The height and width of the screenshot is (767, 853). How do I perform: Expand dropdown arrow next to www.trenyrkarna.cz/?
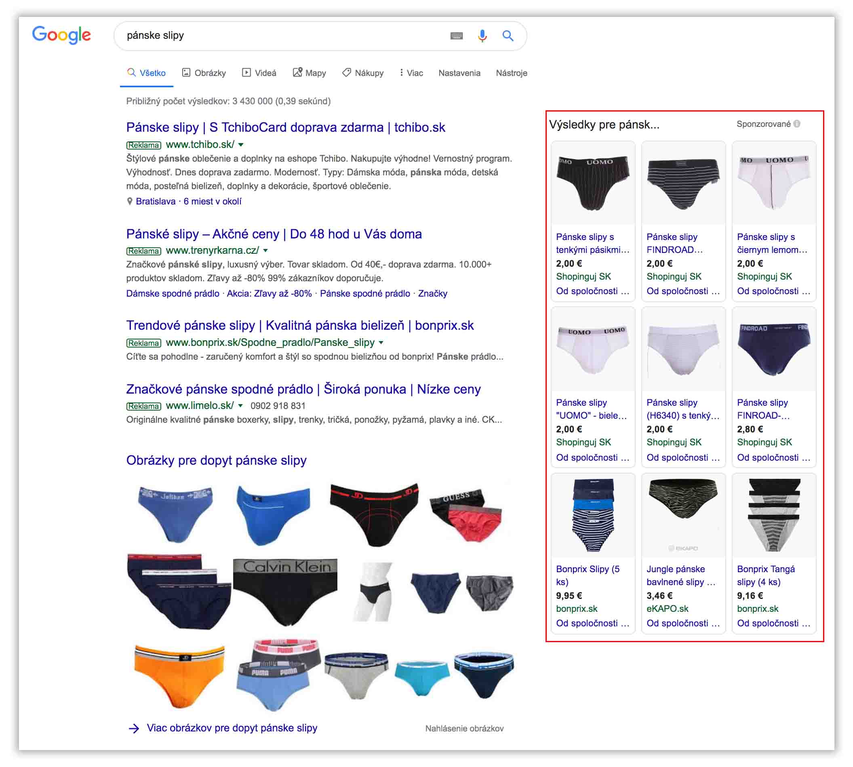tap(265, 250)
